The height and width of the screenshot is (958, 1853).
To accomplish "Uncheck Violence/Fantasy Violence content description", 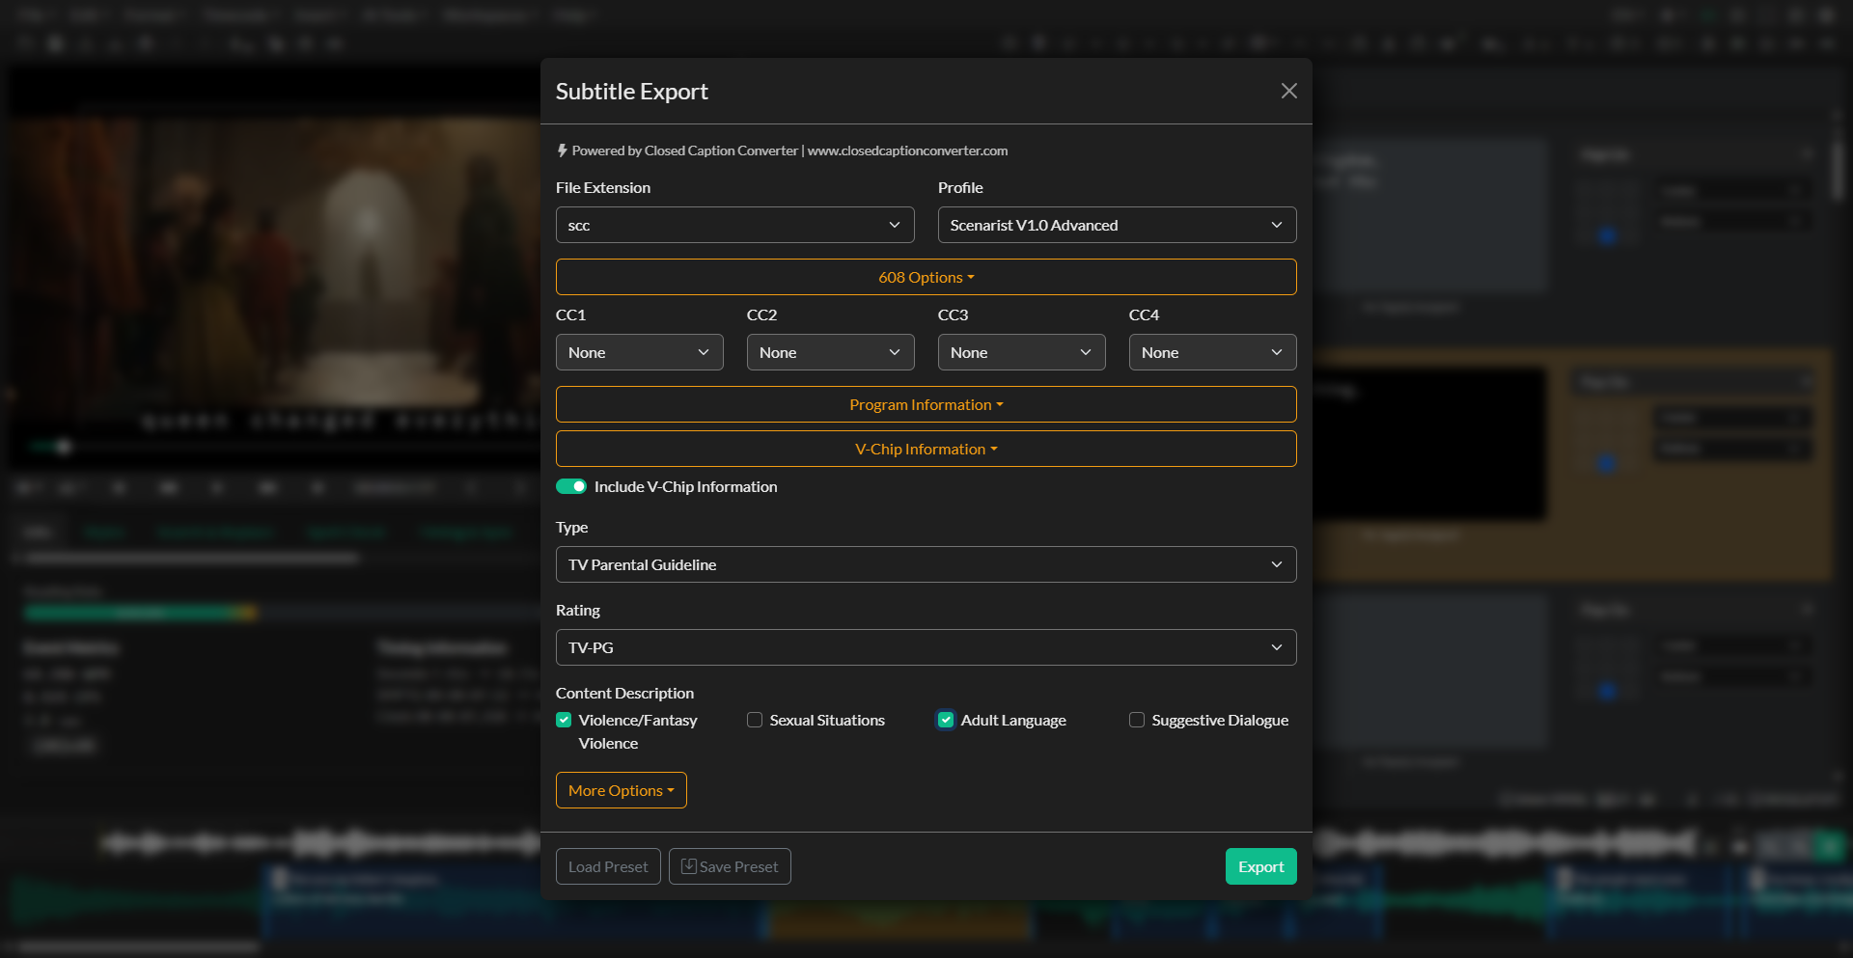I will pyautogui.click(x=563, y=720).
